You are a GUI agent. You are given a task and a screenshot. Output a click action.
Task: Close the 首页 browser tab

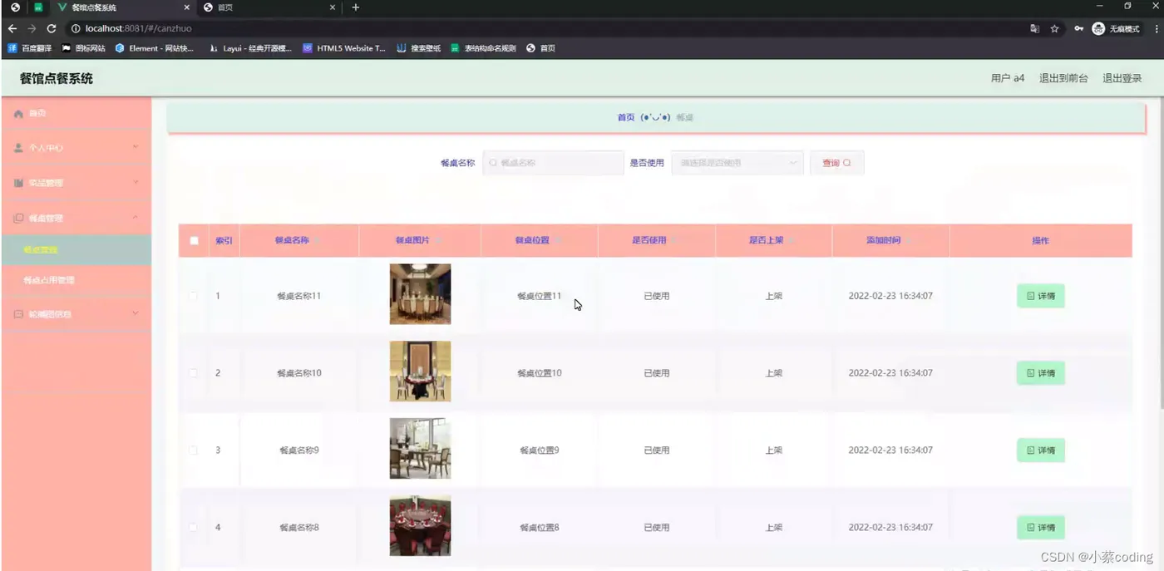pos(333,7)
